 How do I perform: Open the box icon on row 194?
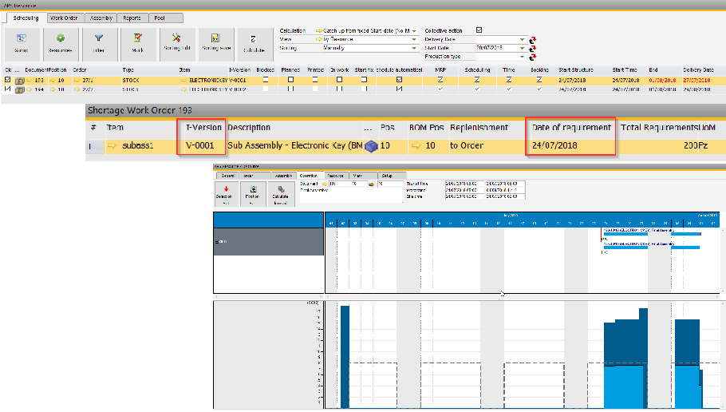click(19, 89)
